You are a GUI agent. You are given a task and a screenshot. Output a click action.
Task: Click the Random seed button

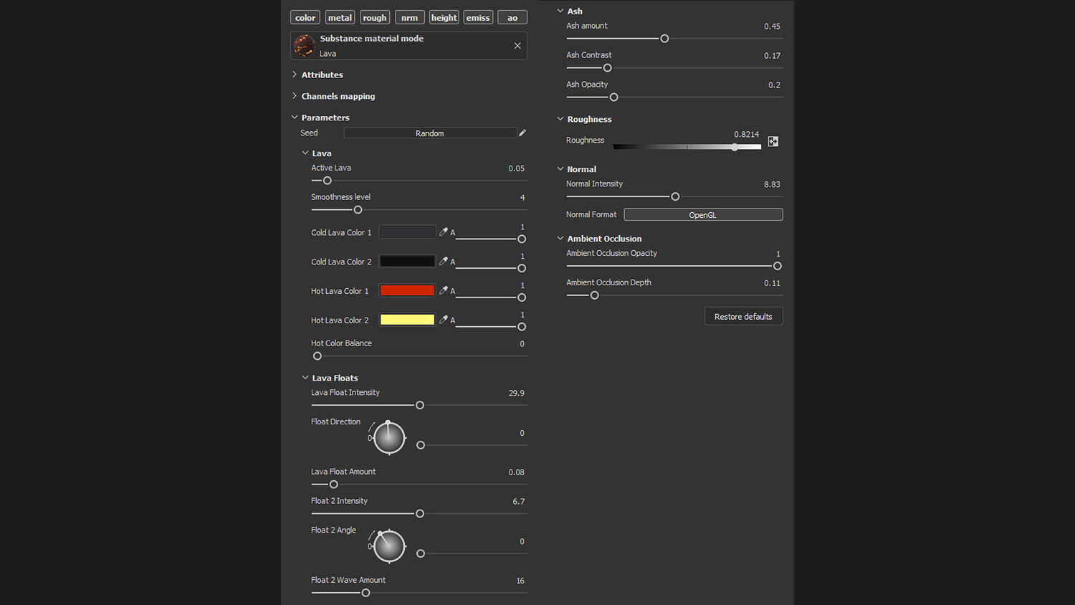pos(430,133)
